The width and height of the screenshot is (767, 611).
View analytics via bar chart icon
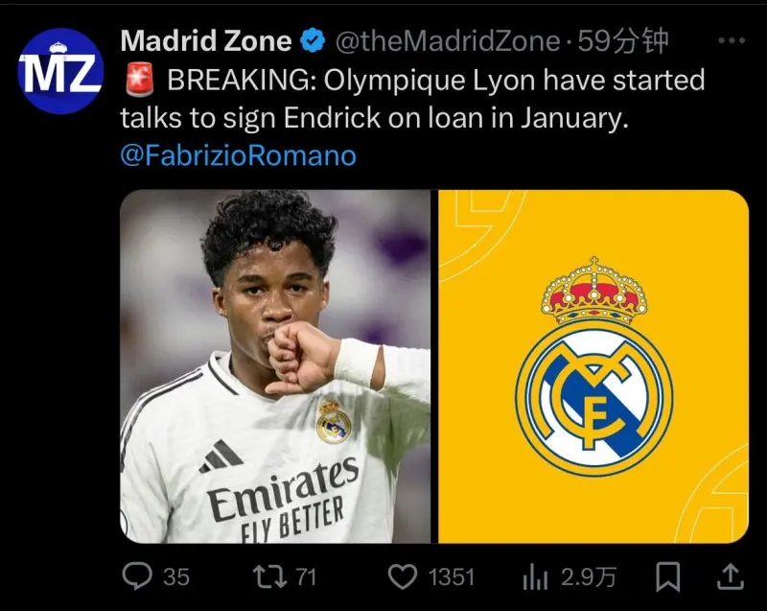click(535, 576)
